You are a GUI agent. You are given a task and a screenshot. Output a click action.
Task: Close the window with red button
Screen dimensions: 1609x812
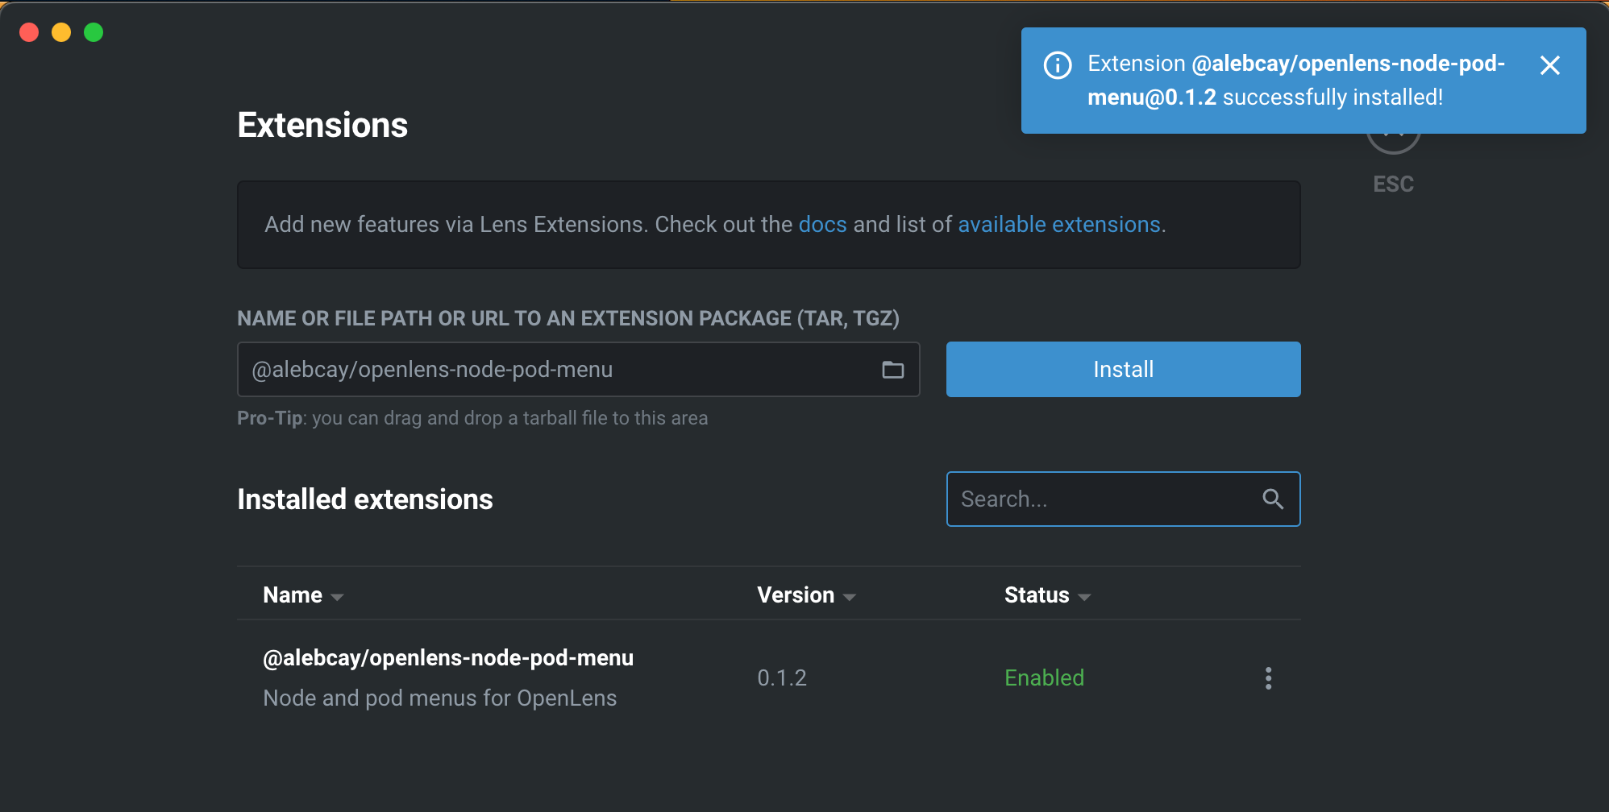point(29,32)
